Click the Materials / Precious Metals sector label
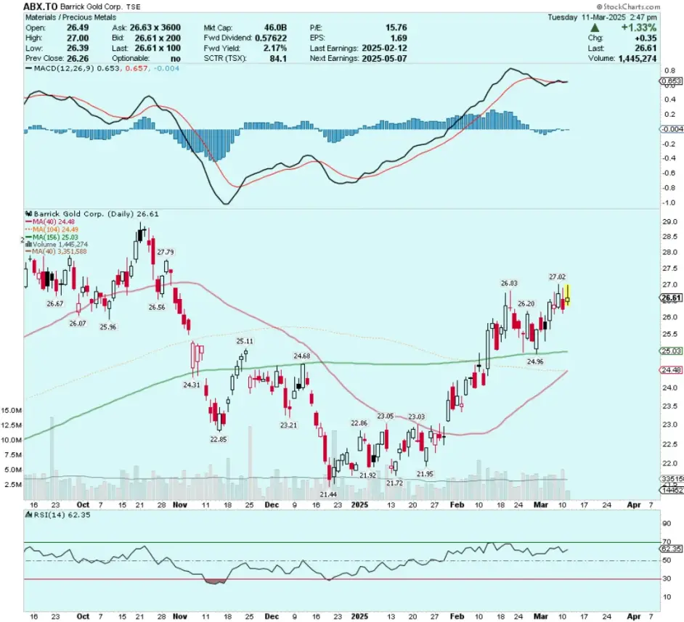The height and width of the screenshot is (622, 684). [x=70, y=17]
